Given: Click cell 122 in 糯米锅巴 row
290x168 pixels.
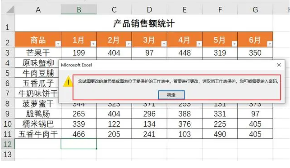Looking at the screenshot, I should tap(114, 124).
